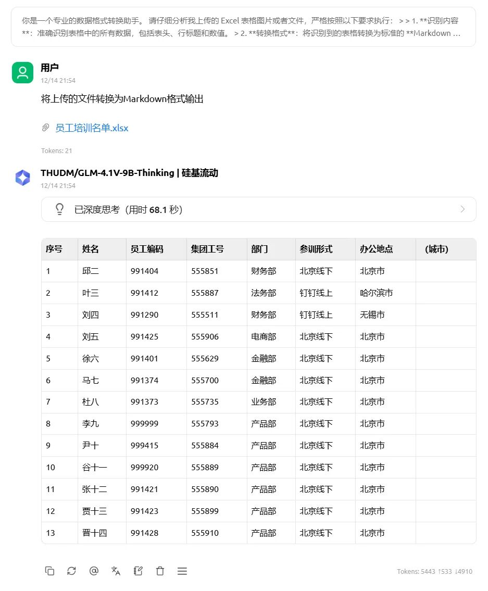488x591 pixels.
Task: Click the green user avatar icon
Action: pyautogui.click(x=22, y=72)
